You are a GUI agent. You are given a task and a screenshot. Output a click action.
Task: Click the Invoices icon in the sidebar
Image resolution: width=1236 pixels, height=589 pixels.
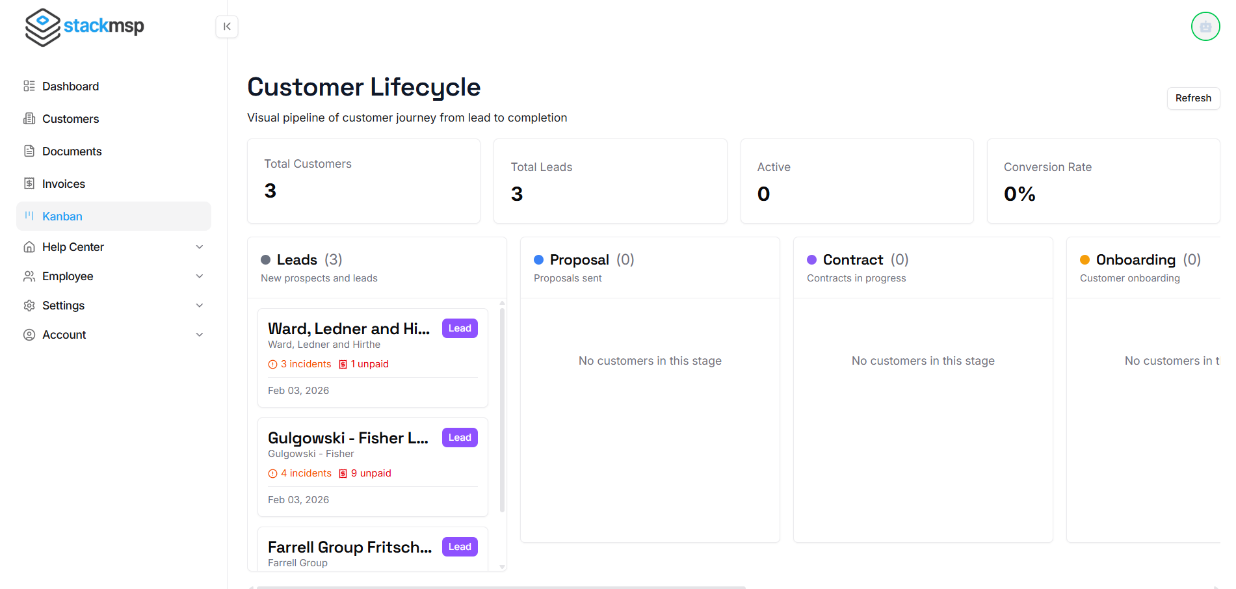click(29, 184)
